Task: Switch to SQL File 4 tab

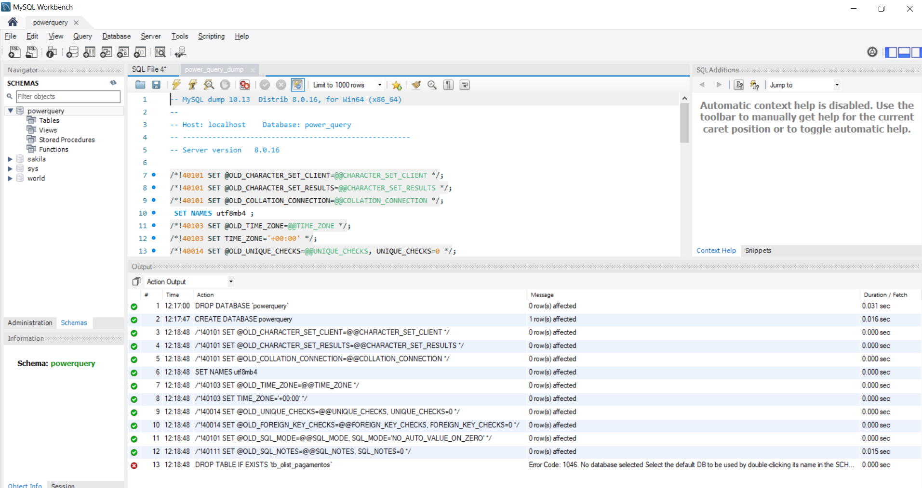Action: (x=149, y=69)
